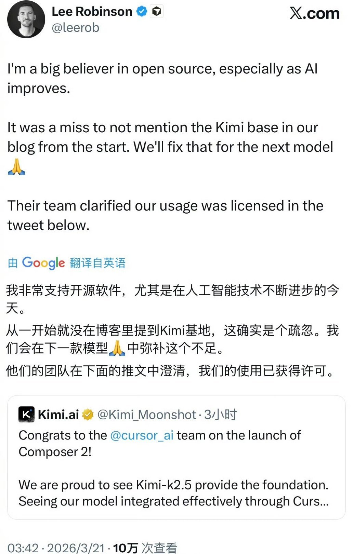Viewport: 353px width, 554px height.
Task: Click the 翻译自英语 translation link
Action: pyautogui.click(x=97, y=262)
